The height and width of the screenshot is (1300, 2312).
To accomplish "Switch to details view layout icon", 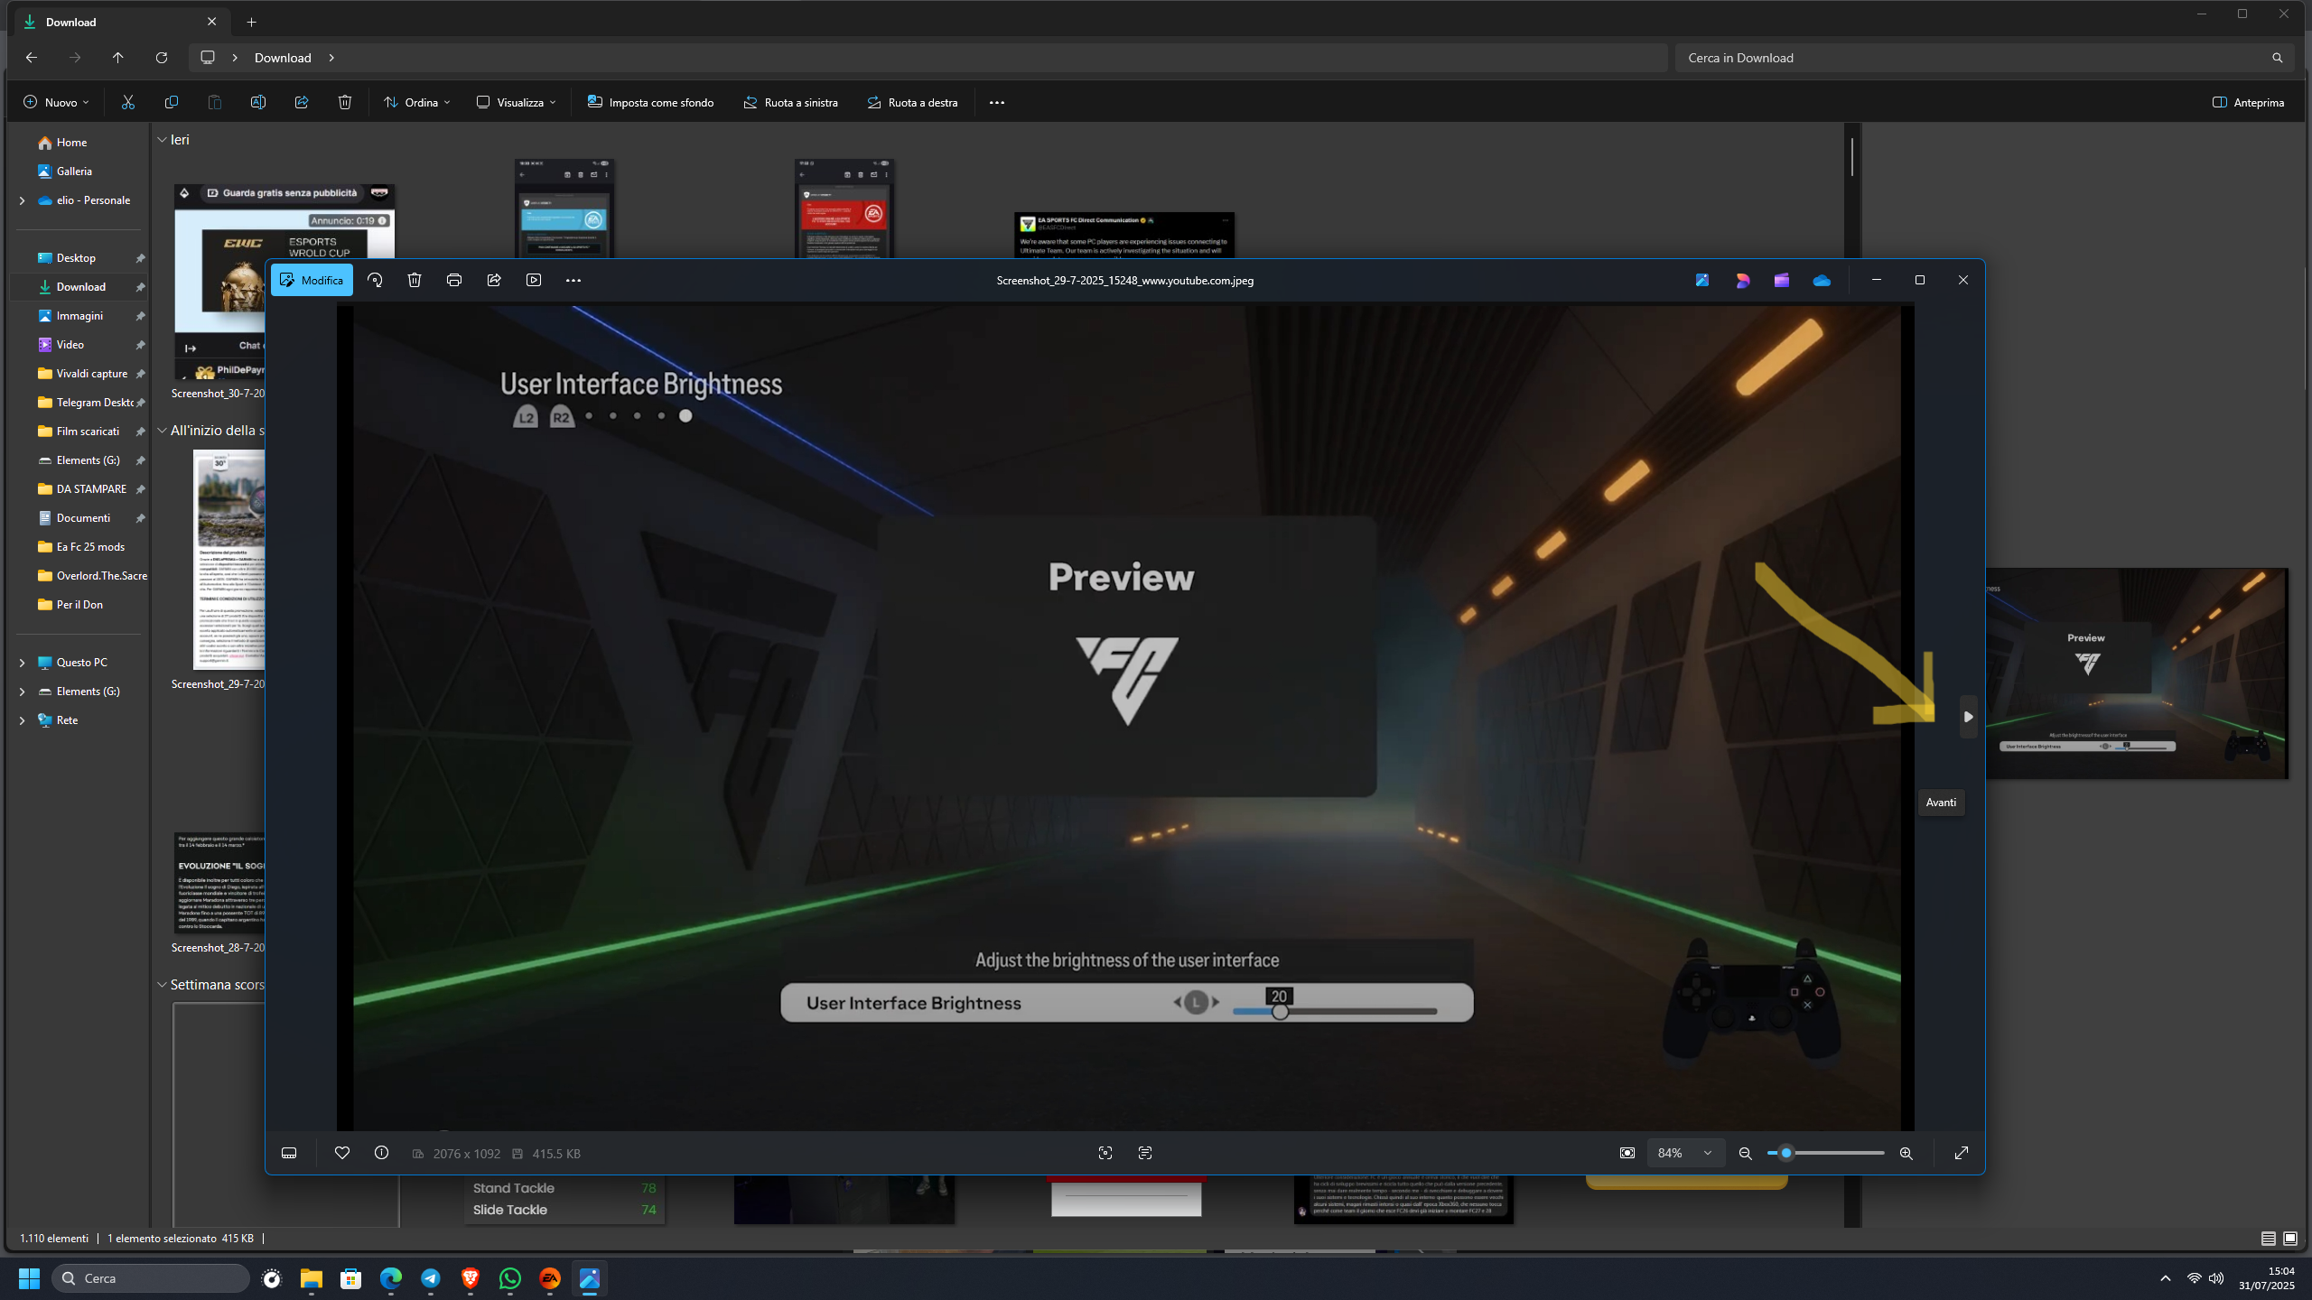I will 2269,1239.
